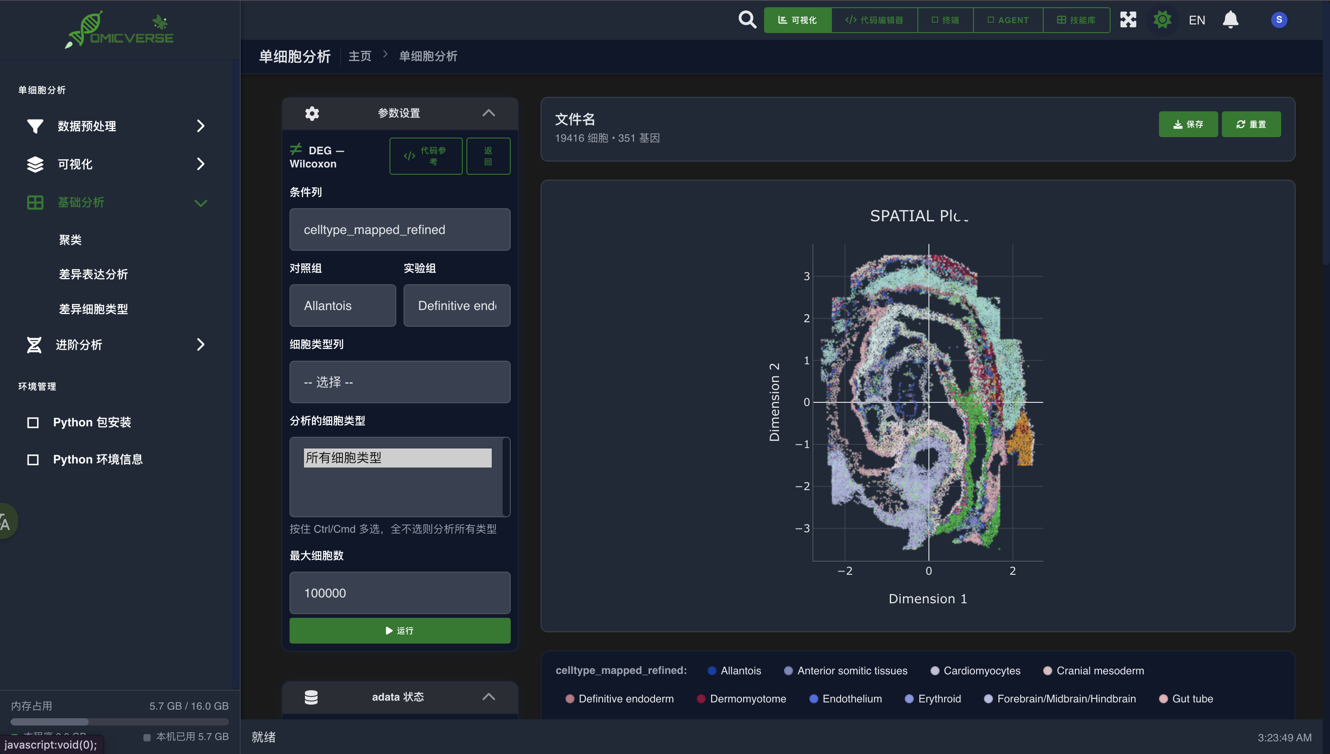Screen dimensions: 1330x754
Task: Switch to the 代码编辑器 tab
Action: pos(874,19)
